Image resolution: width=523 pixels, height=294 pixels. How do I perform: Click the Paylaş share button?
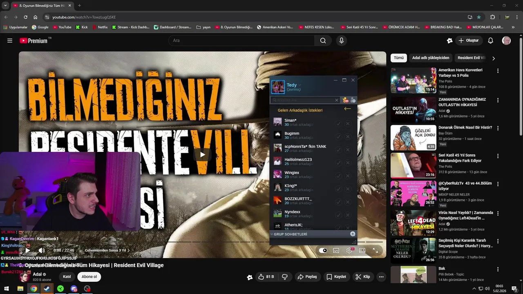click(307, 277)
